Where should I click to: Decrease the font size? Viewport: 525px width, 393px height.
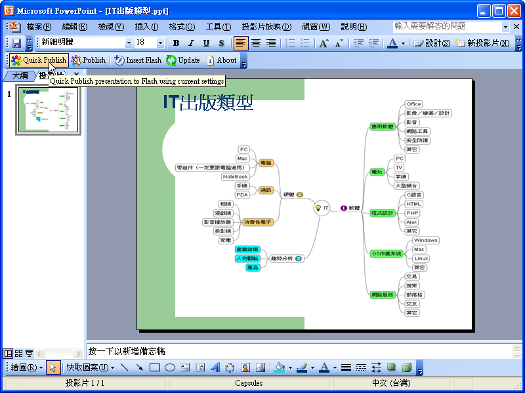pos(339,43)
